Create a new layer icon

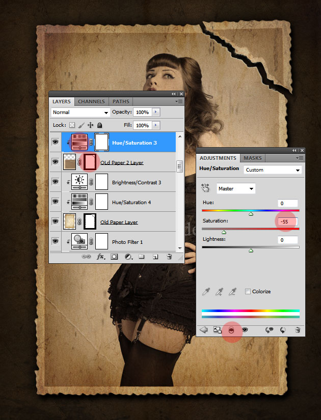pyautogui.click(x=155, y=257)
